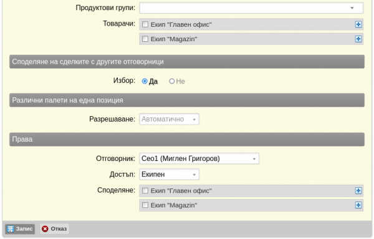Check Екип "Главен офис" in Товарачи
Screen dimensions: 374x239
point(145,24)
